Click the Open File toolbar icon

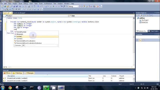(x=7, y=6)
